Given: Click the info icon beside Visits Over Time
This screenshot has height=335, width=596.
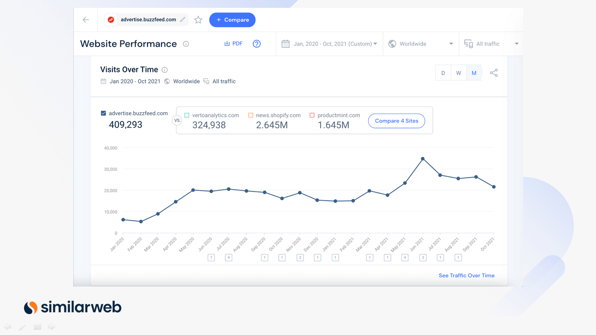Looking at the screenshot, I should pos(165,70).
